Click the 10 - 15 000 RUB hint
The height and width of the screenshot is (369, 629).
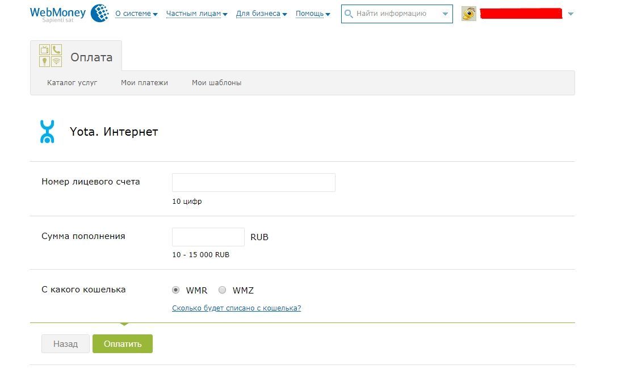click(x=200, y=255)
